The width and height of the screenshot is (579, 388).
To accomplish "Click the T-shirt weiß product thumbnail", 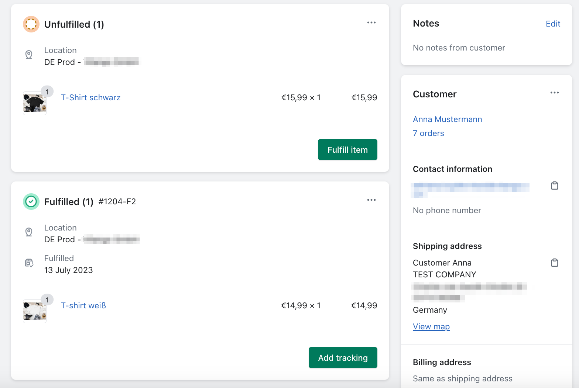I will pyautogui.click(x=35, y=311).
